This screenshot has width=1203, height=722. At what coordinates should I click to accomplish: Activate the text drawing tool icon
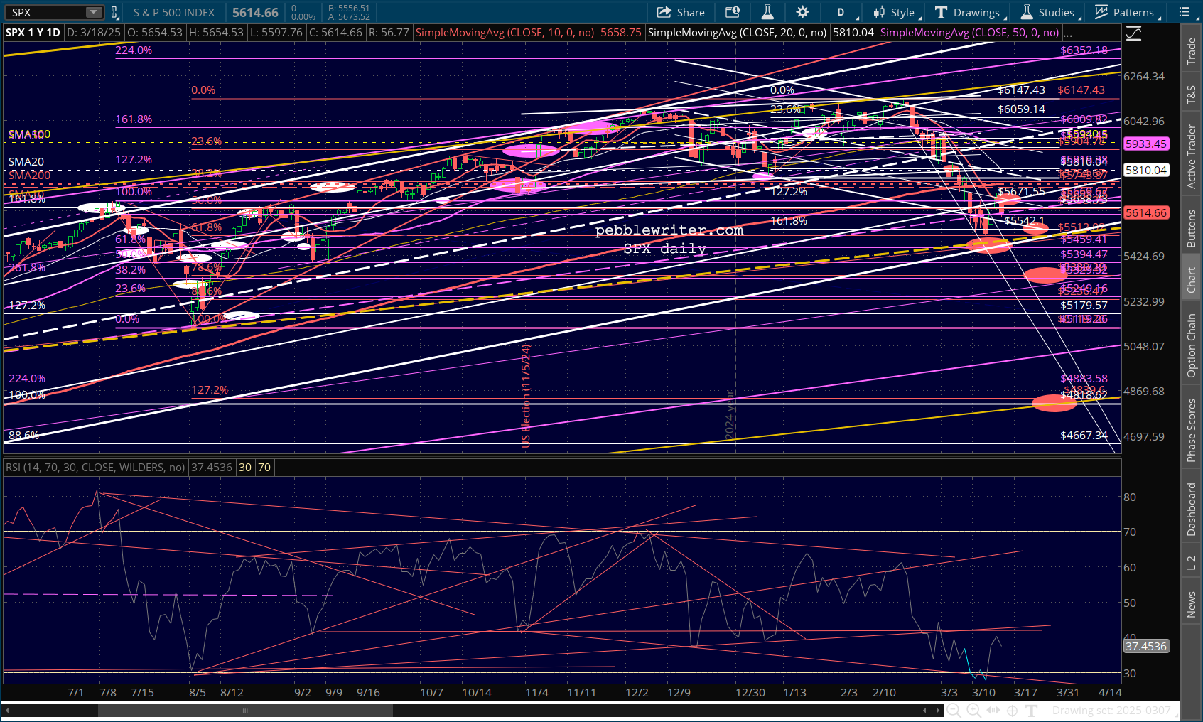[1032, 710]
